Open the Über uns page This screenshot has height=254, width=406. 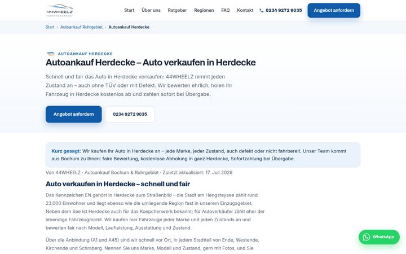[151, 10]
